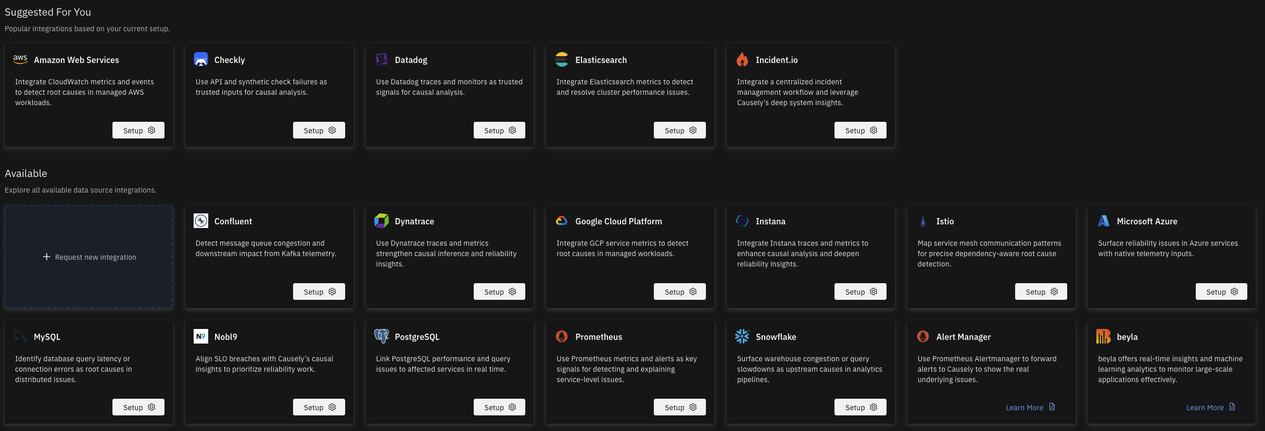Click the Incident.io card heading
Image resolution: width=1265 pixels, height=431 pixels.
pos(777,60)
